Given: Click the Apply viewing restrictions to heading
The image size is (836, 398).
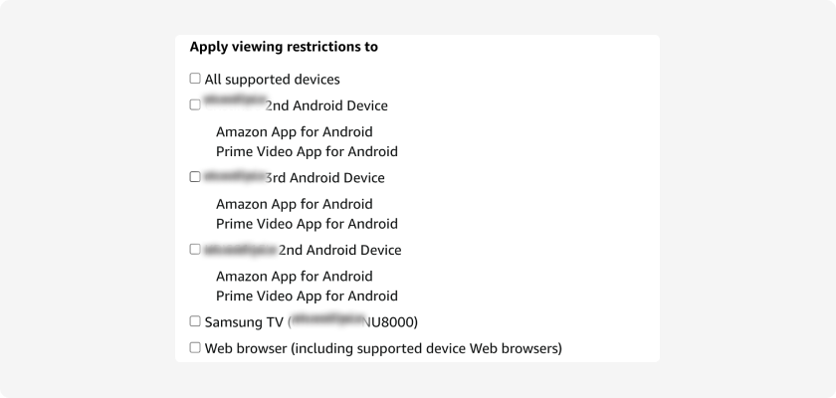Looking at the screenshot, I should tap(285, 47).
